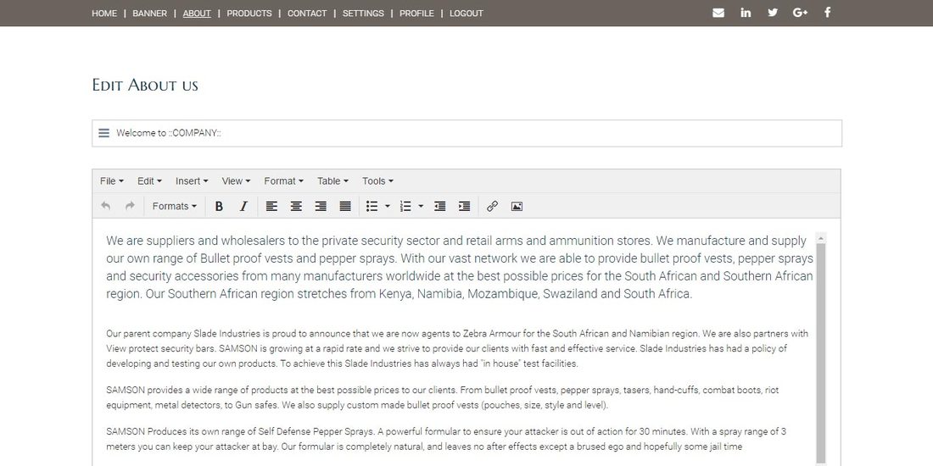Open the View editor menu

pyautogui.click(x=237, y=181)
